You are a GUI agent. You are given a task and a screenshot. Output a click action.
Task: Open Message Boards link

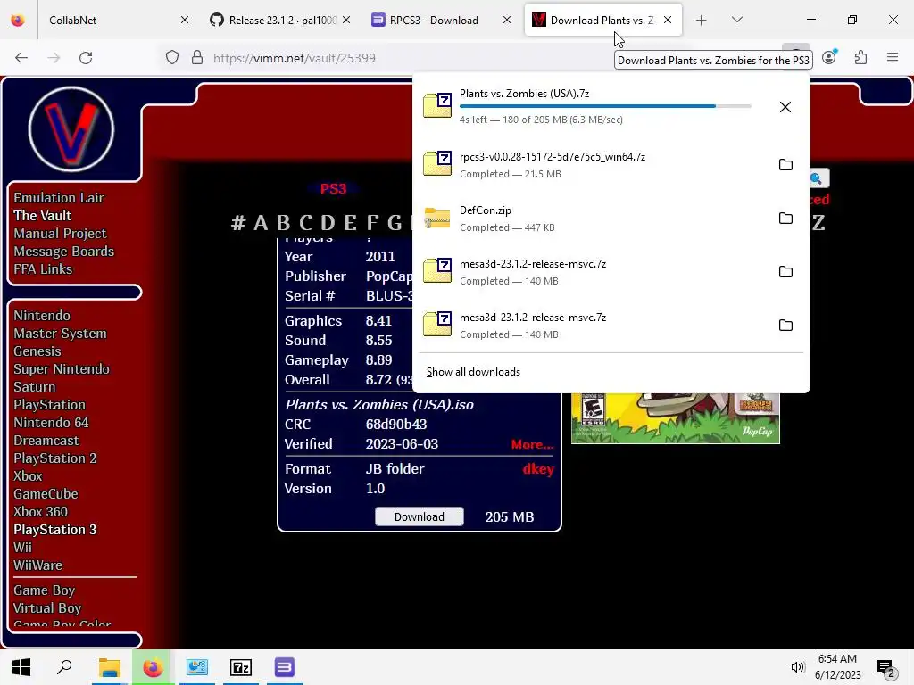pos(64,252)
